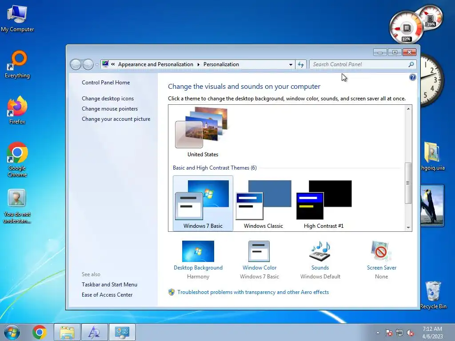Switch to the Control Panel taskbar button
This screenshot has height=341, width=455.
click(122, 332)
